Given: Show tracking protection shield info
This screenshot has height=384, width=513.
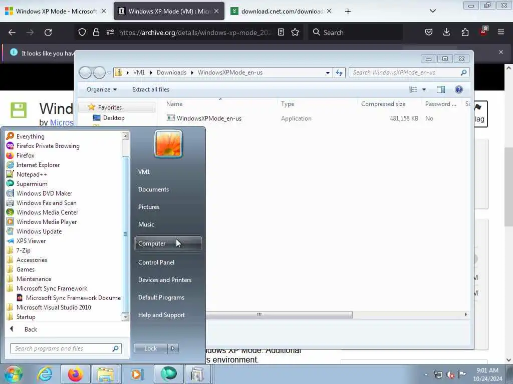Looking at the screenshot, I should [82, 32].
